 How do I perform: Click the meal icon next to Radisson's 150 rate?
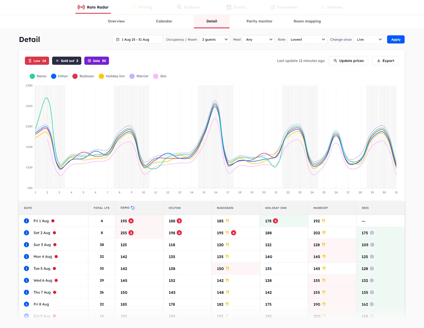pos(227,268)
